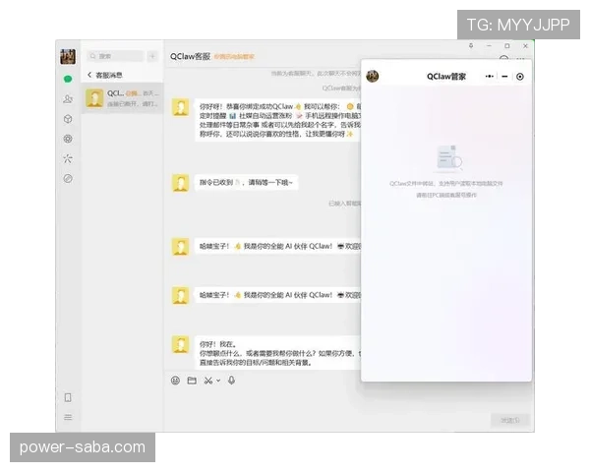Open the emoji picker in chat toolbar
This screenshot has width=590, height=472.
coord(175,381)
